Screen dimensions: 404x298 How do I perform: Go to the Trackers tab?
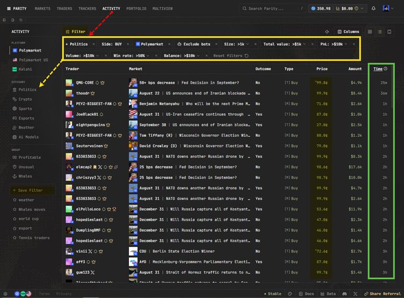pos(87,8)
